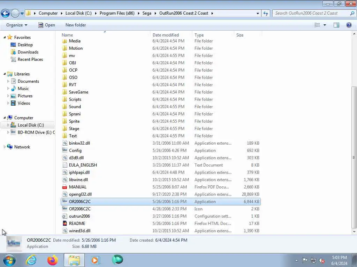
Task: Expand the Videos library
Action: point(8,103)
